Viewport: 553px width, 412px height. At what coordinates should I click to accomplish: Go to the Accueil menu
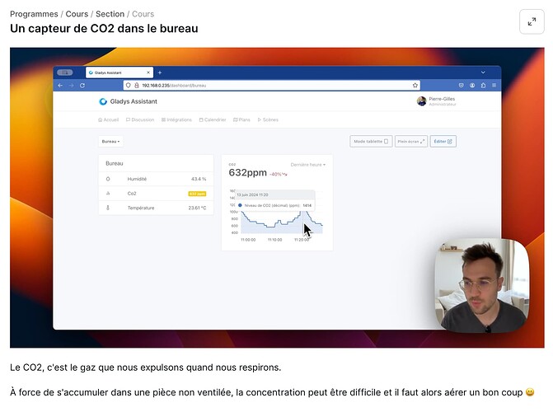108,120
